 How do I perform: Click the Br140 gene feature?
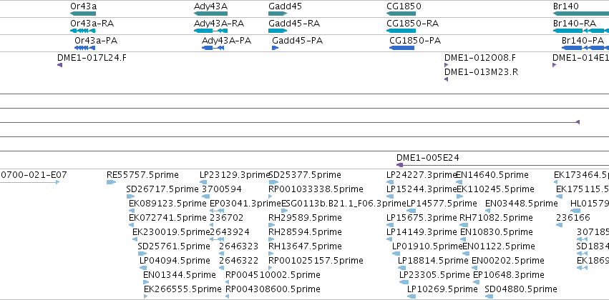(581, 14)
